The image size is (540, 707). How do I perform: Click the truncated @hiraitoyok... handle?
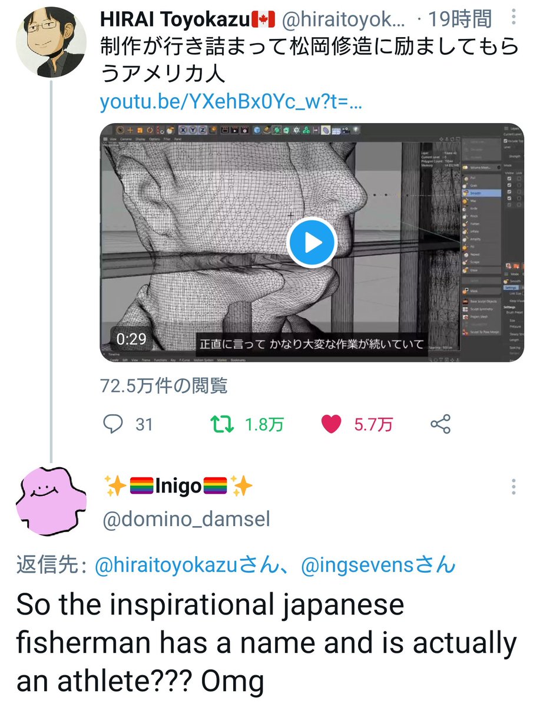tap(344, 20)
